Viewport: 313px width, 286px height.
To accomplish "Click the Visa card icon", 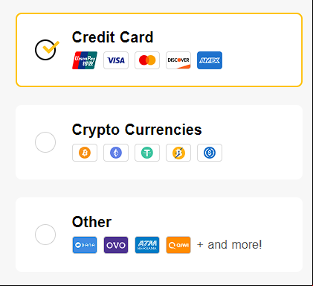I will 116,60.
